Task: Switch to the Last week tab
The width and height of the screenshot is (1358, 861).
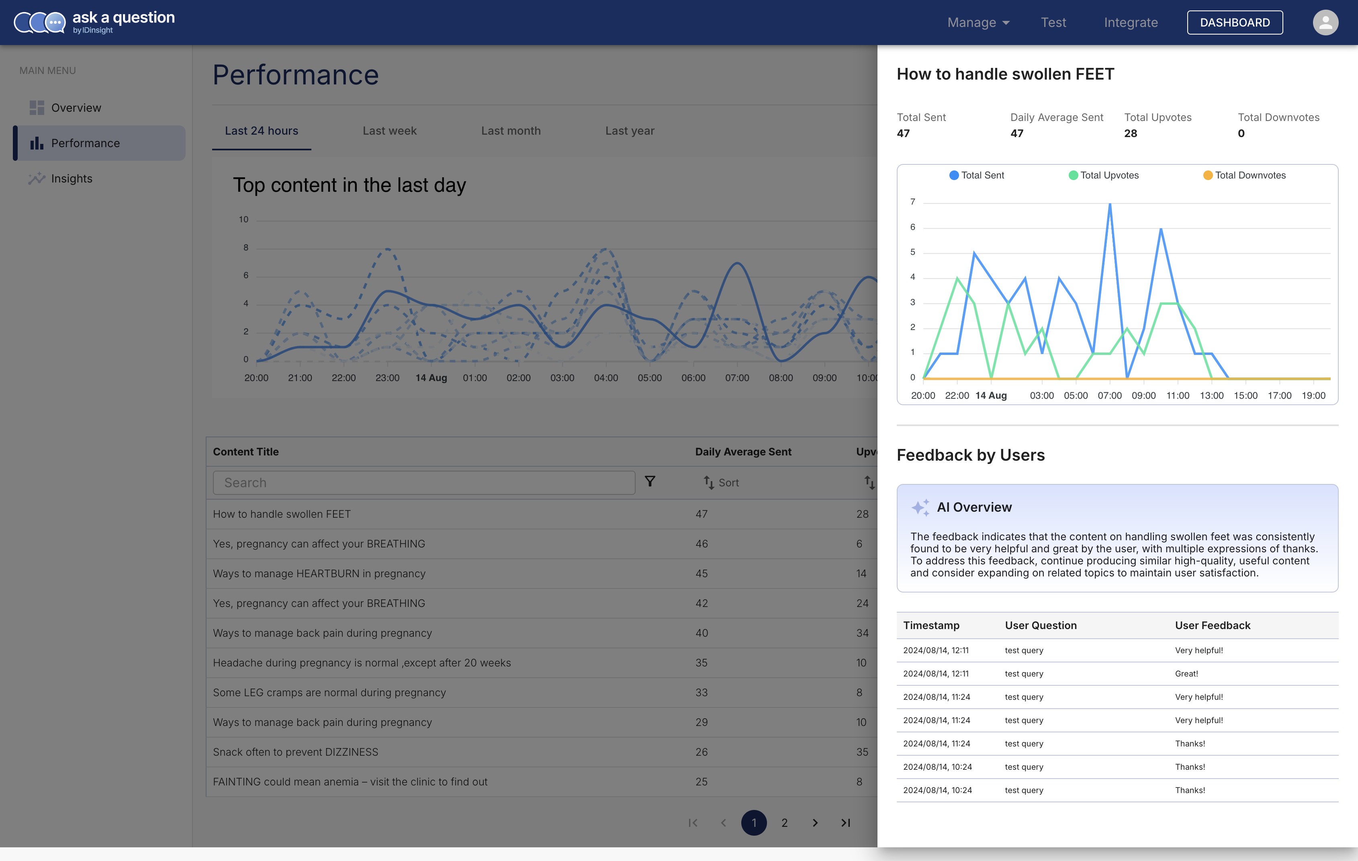Action: click(x=389, y=131)
